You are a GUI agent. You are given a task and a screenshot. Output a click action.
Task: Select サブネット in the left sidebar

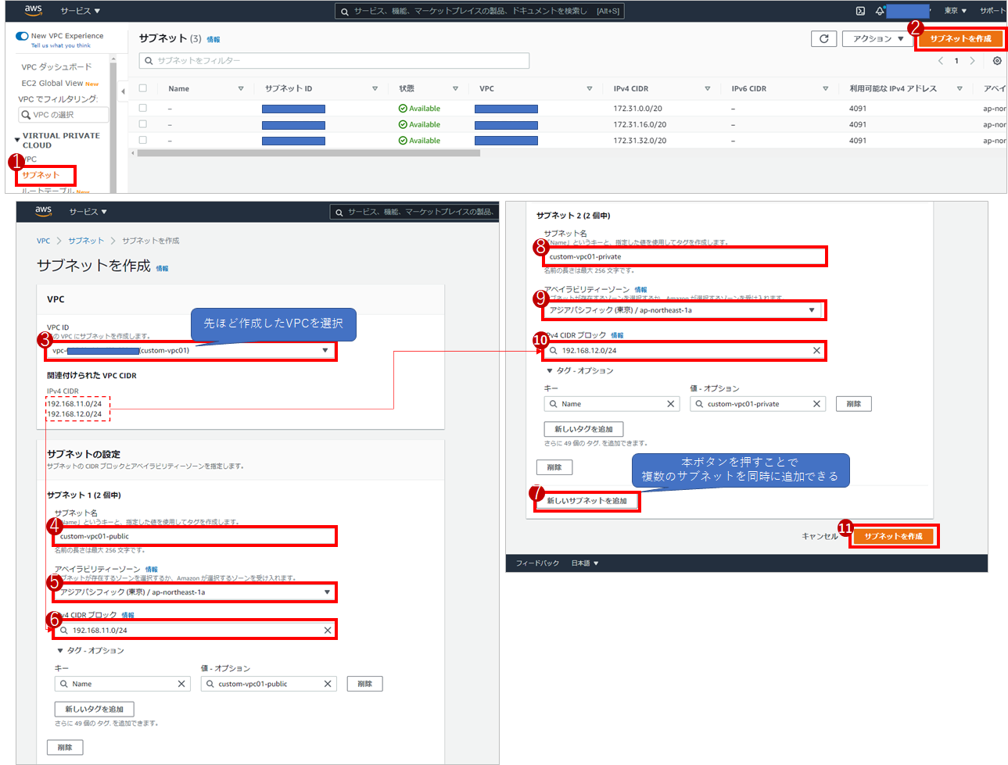coord(41,175)
